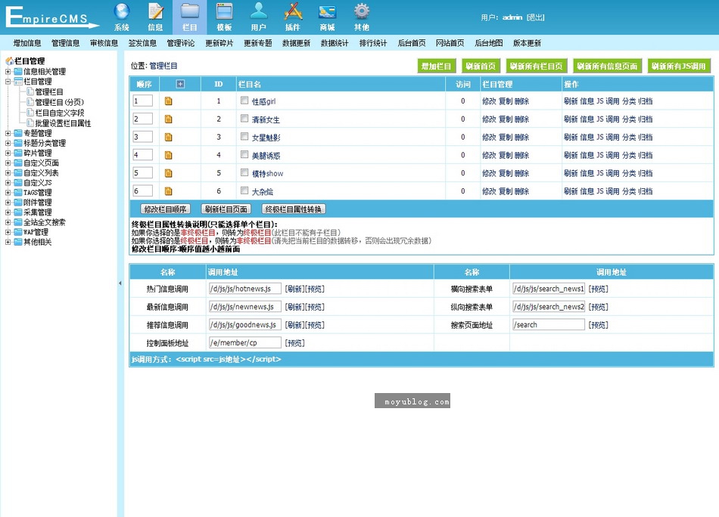The height and width of the screenshot is (517, 719).
Task: Collapse the 栏目管理 tree node
Action: (x=8, y=82)
